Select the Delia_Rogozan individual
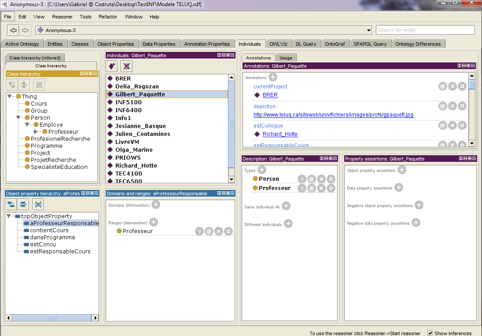Viewport: 482px width, 336px height. 137,86
